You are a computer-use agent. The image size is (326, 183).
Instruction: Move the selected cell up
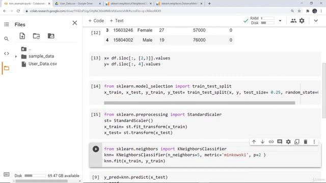254,142
